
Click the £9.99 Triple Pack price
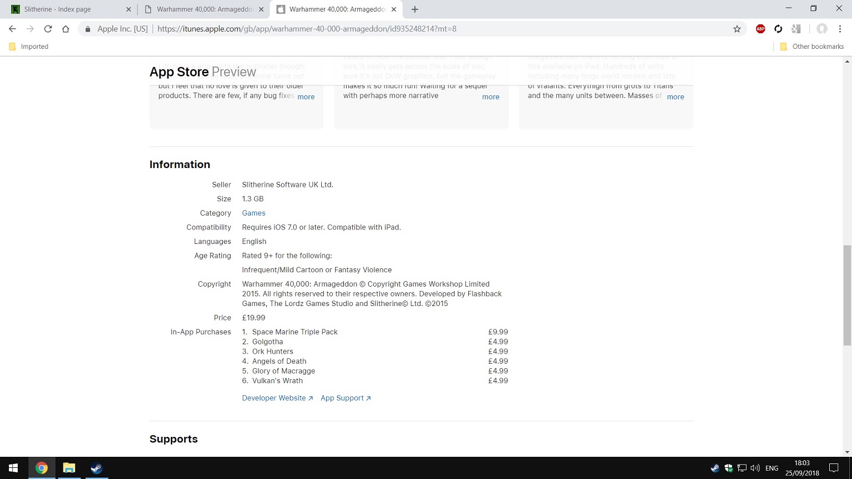[x=498, y=332]
